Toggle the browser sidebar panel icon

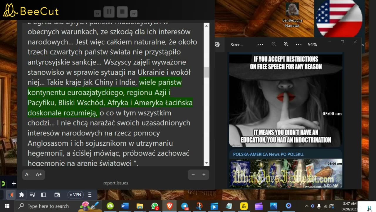43,195
